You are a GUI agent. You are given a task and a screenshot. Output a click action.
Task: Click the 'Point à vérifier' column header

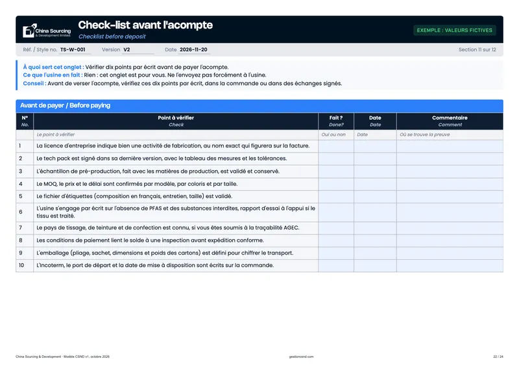click(176, 121)
